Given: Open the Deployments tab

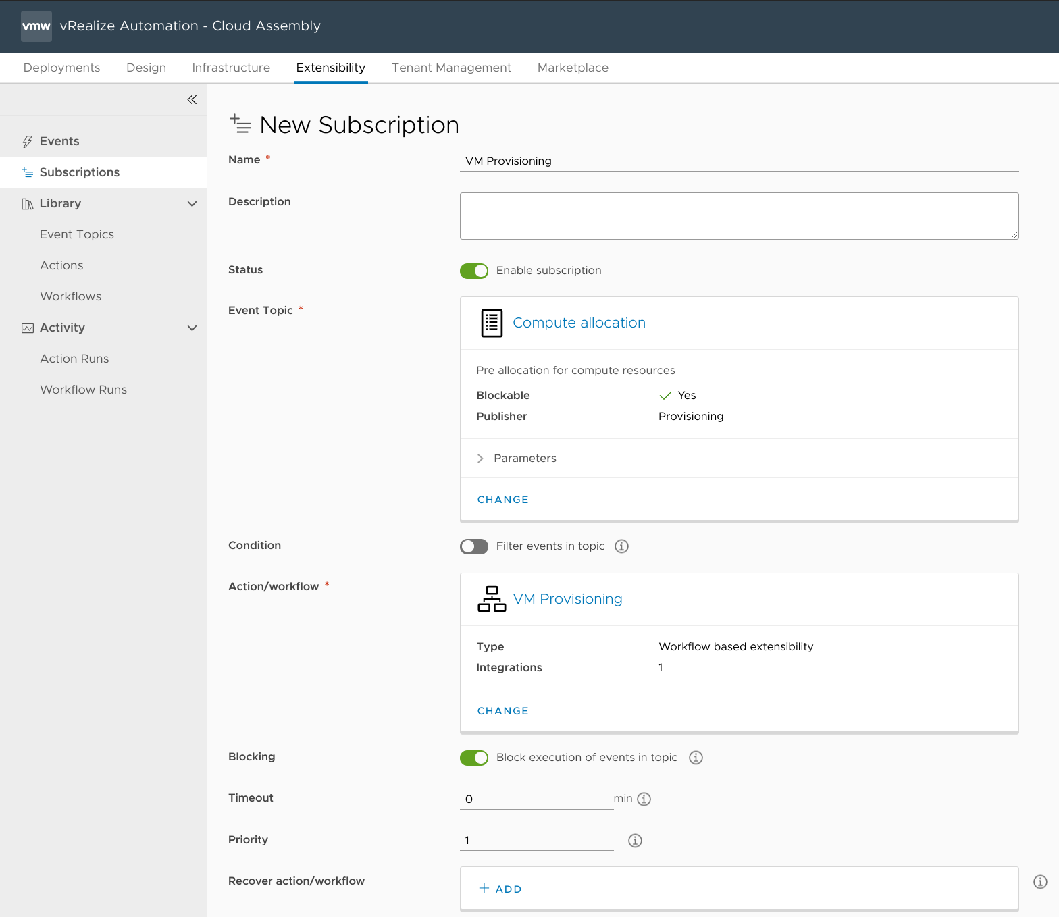Looking at the screenshot, I should 61,68.
